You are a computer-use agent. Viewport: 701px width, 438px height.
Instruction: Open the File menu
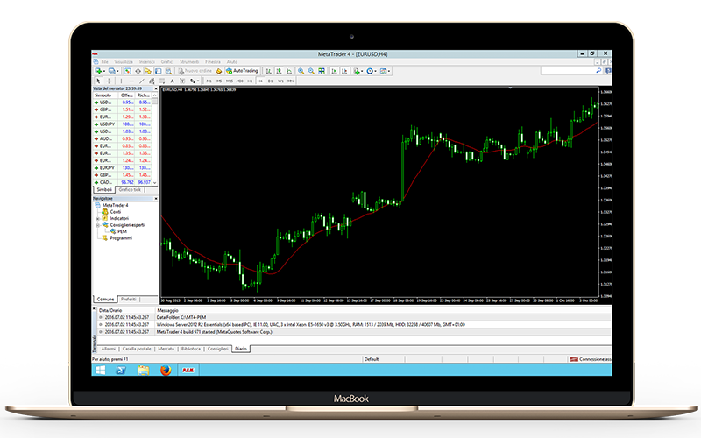pos(104,61)
